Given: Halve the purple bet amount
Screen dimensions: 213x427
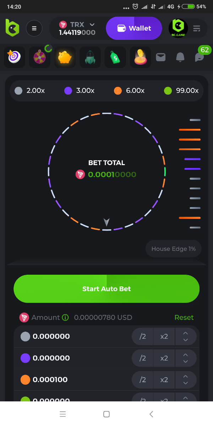Looking at the screenshot, I should point(143,358).
